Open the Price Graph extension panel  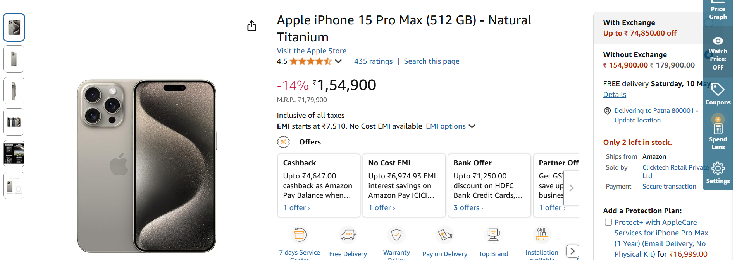(x=718, y=12)
